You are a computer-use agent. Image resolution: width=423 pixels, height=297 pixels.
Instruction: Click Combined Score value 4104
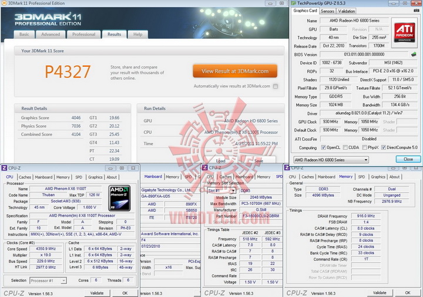(76, 134)
